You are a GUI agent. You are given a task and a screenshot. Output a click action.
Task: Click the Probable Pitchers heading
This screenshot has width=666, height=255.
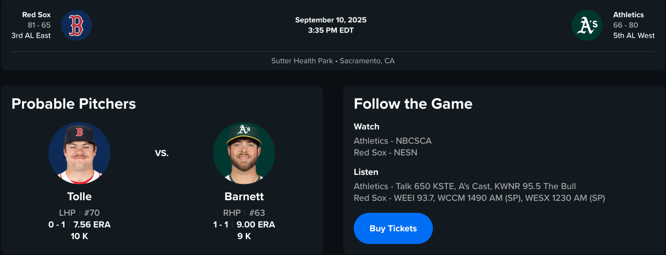[74, 104]
